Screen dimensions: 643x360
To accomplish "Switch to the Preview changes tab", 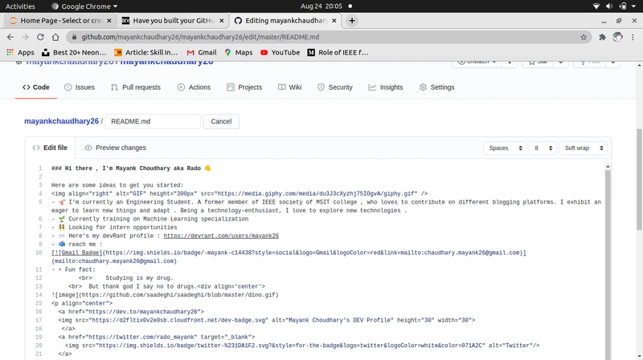I will pos(115,148).
